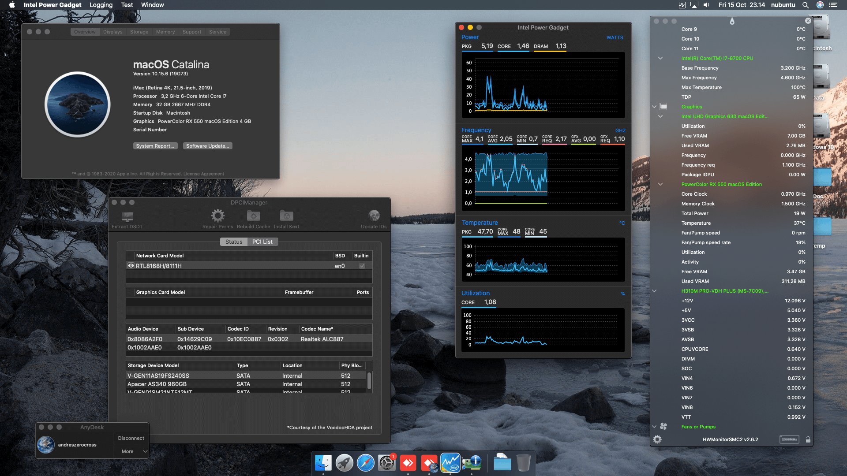Close HWMonitorSMC2 with the round X icon
Image resolution: width=847 pixels, height=476 pixels.
pyautogui.click(x=808, y=21)
